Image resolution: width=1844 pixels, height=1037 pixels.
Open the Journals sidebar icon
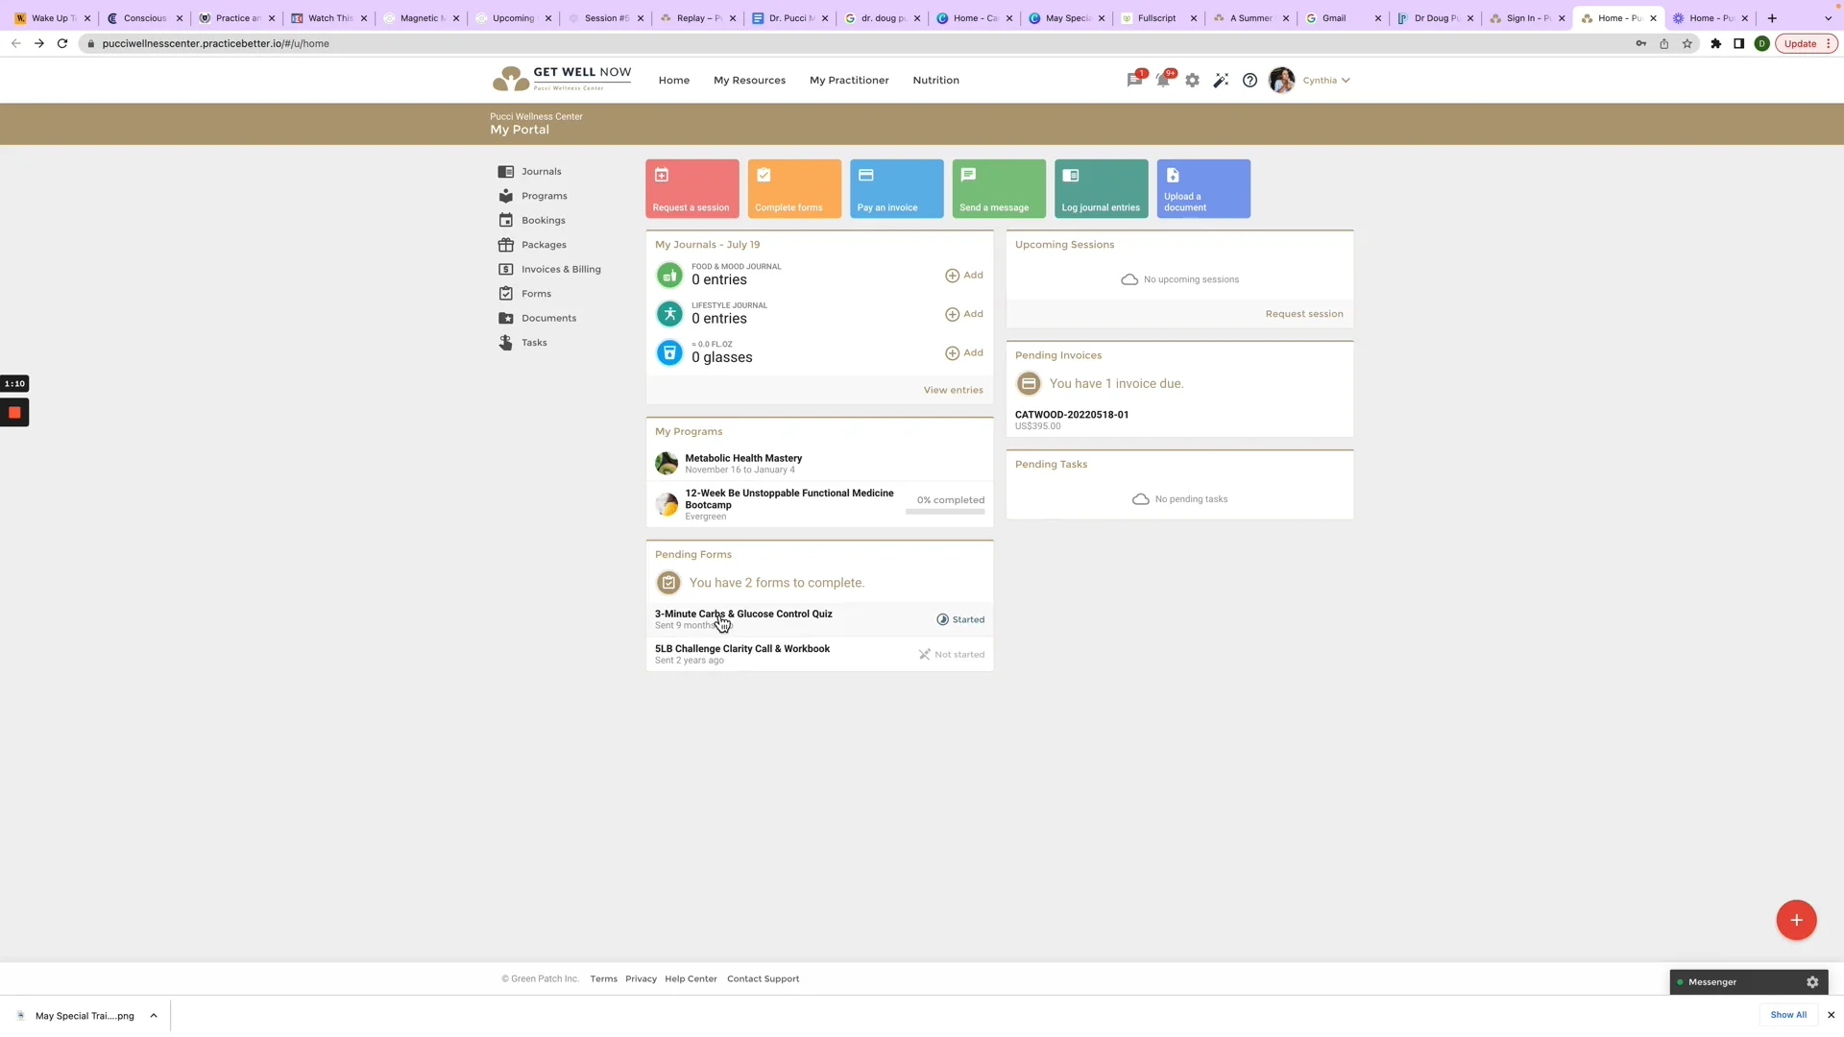point(506,172)
